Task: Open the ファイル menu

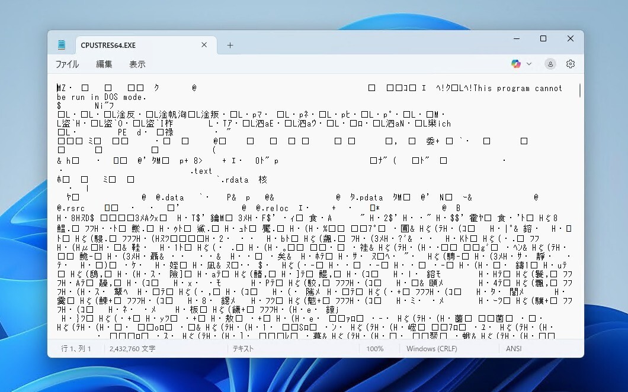Action: [67, 64]
